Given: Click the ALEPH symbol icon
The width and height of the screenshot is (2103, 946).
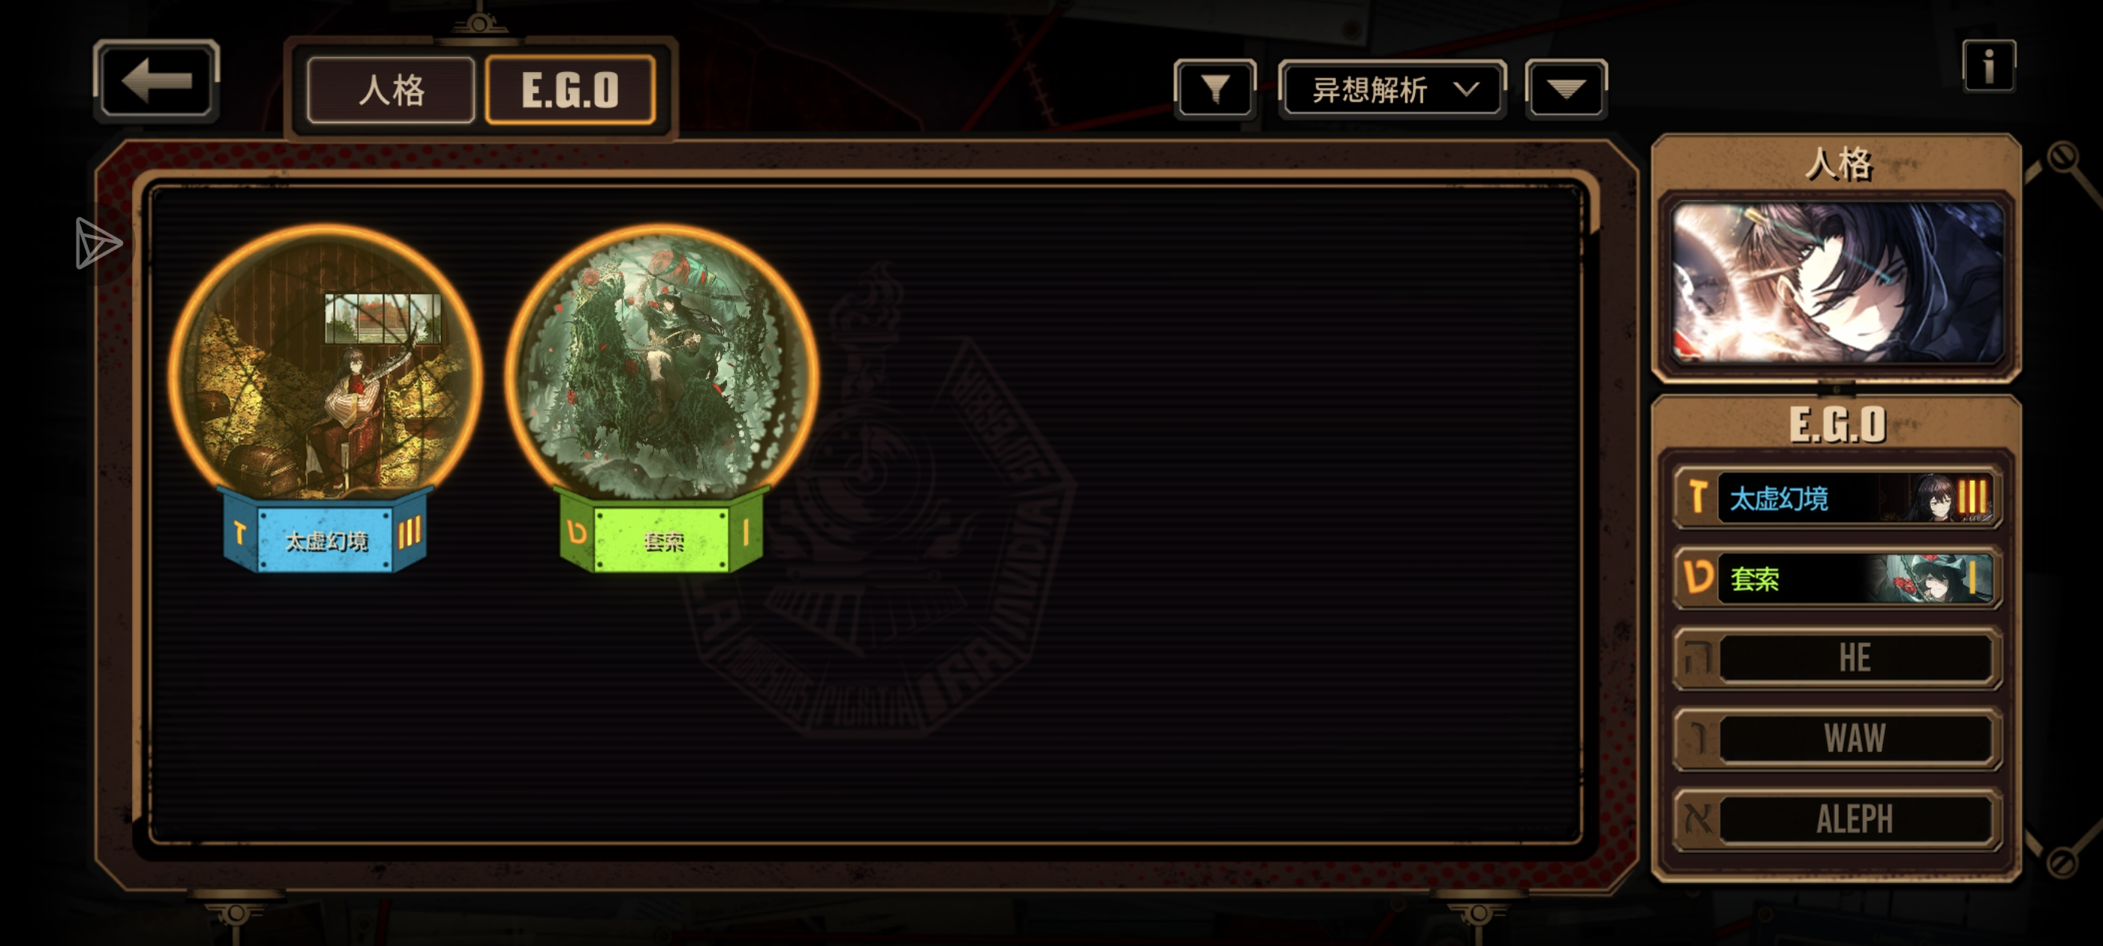Looking at the screenshot, I should (1698, 818).
